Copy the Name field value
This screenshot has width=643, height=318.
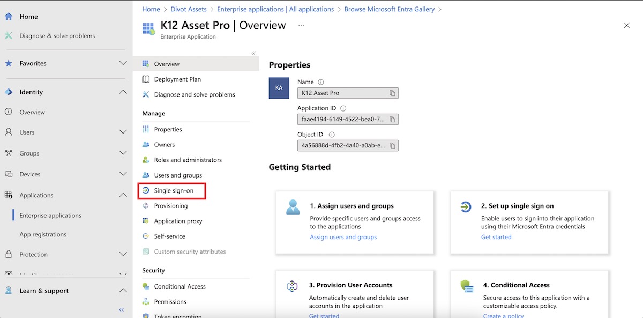392,93
